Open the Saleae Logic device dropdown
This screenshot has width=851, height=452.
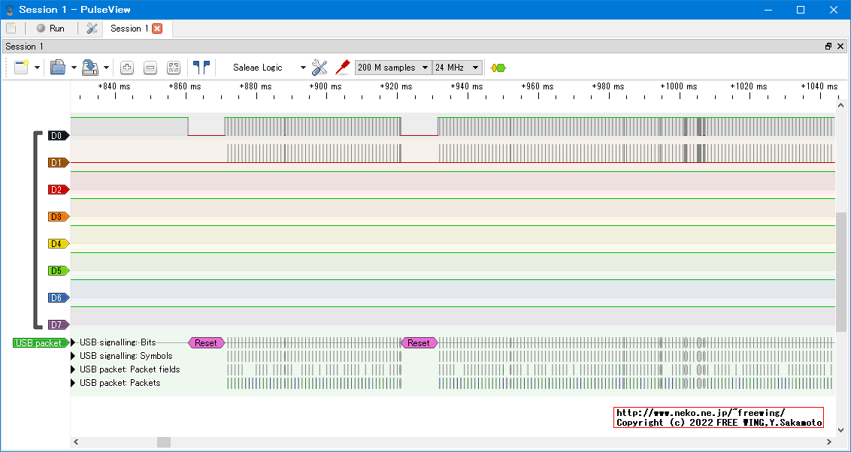pos(268,68)
